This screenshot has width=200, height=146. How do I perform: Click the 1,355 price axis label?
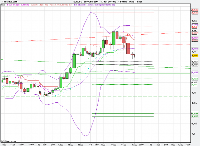point(194,21)
